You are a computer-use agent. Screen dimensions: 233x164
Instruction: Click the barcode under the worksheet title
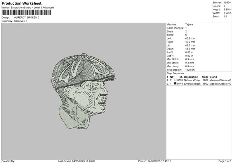point(27,12)
